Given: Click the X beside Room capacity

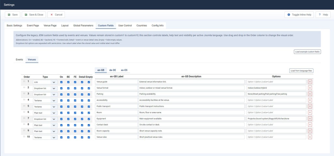Looking at the screenshot, I should (310, 131).
